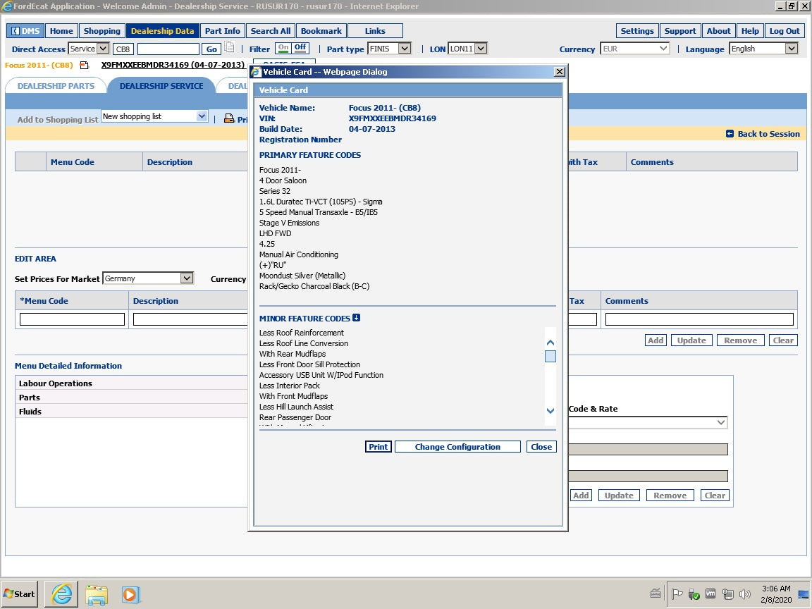Switch to the Dealership Parts tab
Screen dimensions: 812x609
56,86
